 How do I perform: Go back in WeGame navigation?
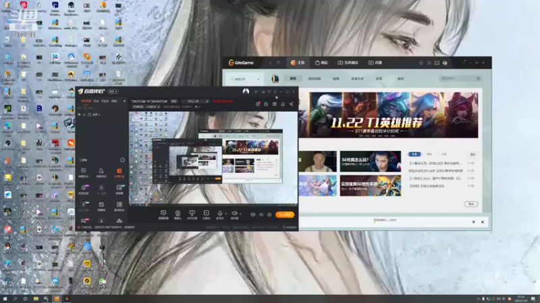point(270,63)
